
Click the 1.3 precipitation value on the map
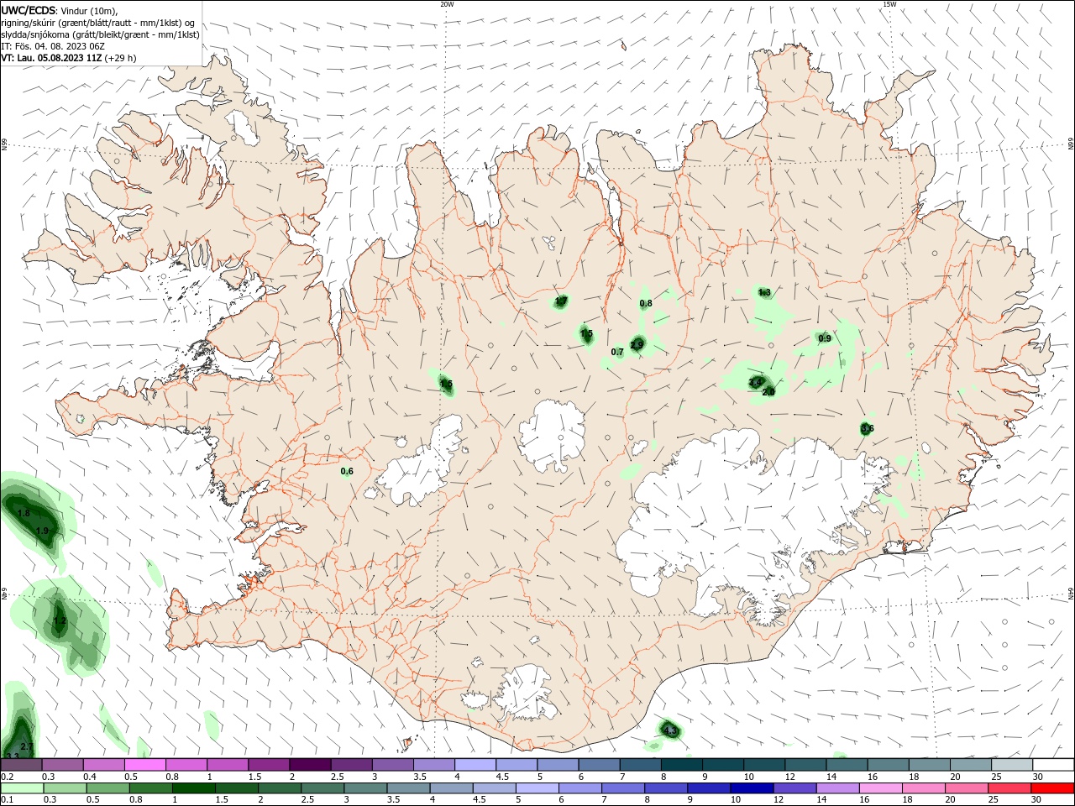coord(764,292)
